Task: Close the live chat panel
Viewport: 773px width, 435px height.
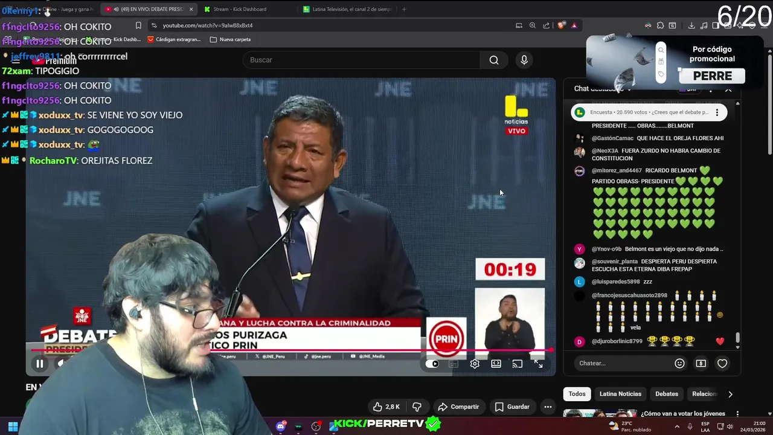Action: pos(728,89)
